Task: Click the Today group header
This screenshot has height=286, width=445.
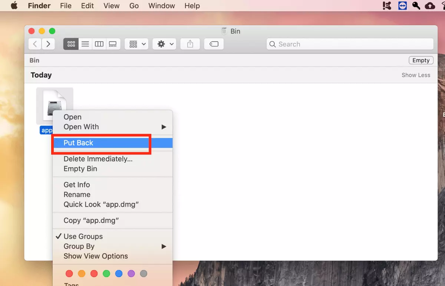Action: point(41,75)
